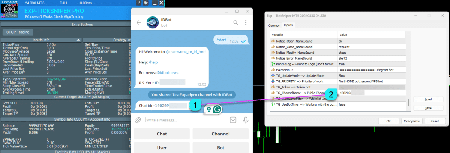450x153 pixels.
Task: Collapse the Inputs Info section arrow
Action: [x=78, y=40]
